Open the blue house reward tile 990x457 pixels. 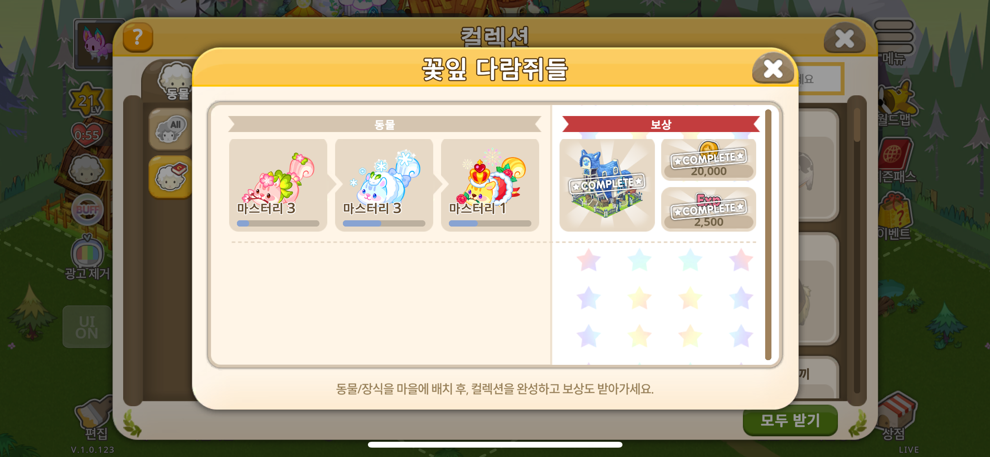pyautogui.click(x=607, y=185)
